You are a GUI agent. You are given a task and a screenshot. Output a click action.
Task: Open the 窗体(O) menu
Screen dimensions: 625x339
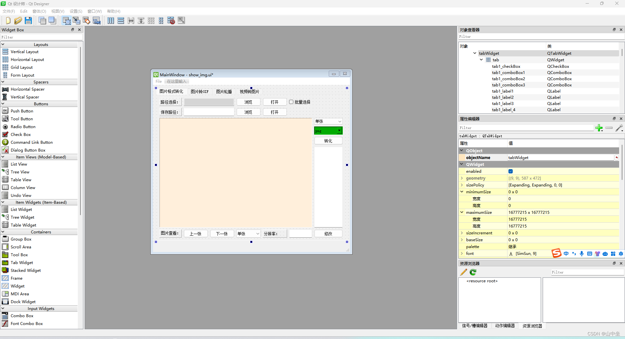coord(39,11)
